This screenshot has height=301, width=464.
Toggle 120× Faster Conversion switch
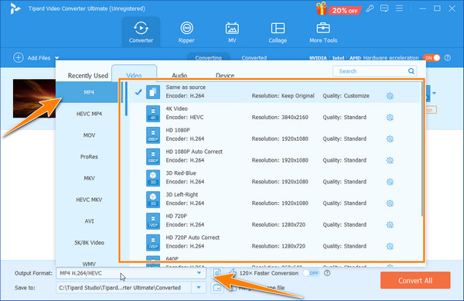(311, 273)
